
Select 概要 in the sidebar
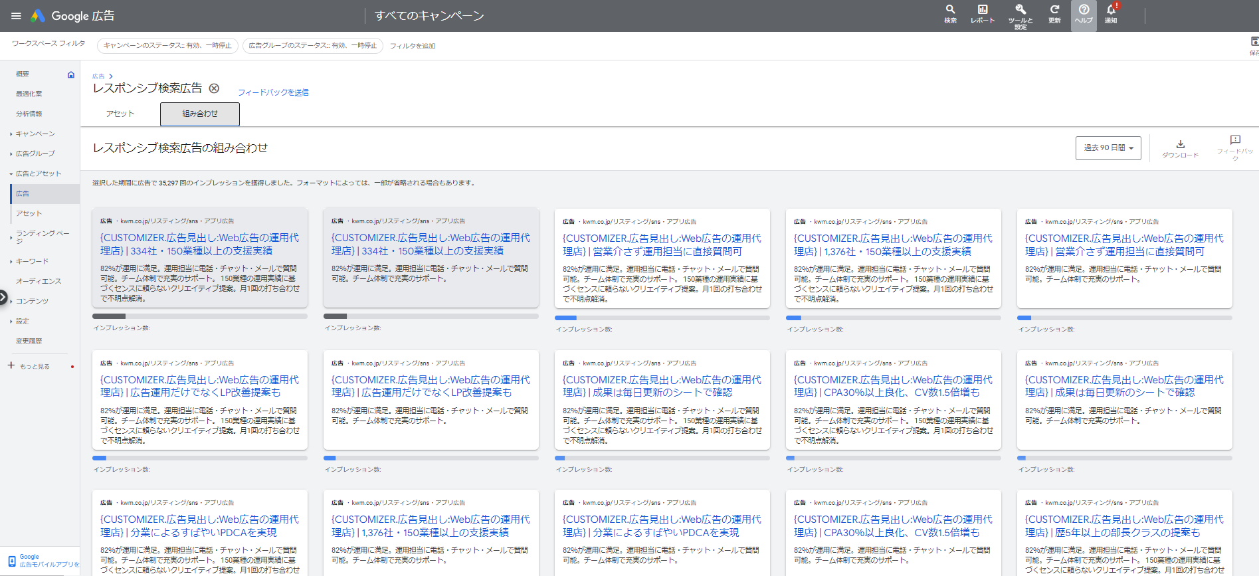(23, 74)
